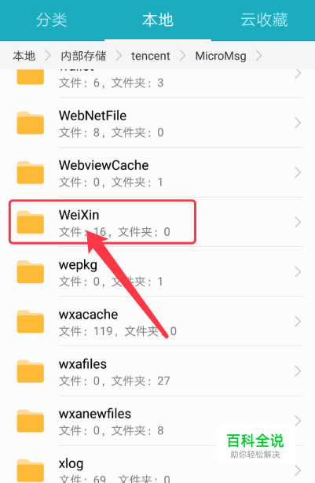The width and height of the screenshot is (315, 483).
Task: Tap the 百科全说 watermark logo
Action: click(x=255, y=445)
